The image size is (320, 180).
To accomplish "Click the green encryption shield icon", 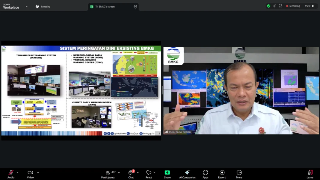I will (268, 6).
